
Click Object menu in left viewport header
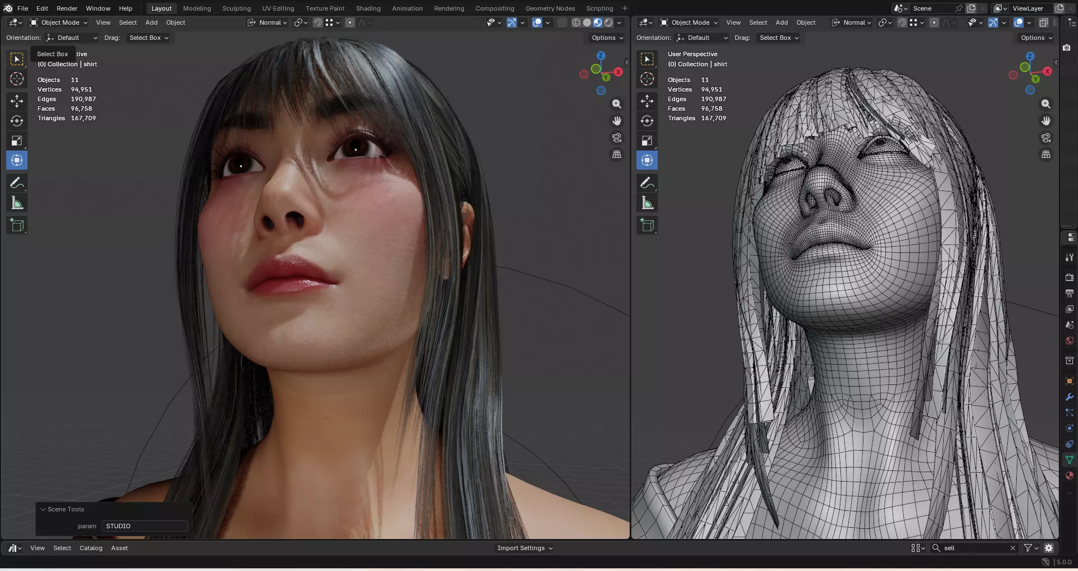175,22
